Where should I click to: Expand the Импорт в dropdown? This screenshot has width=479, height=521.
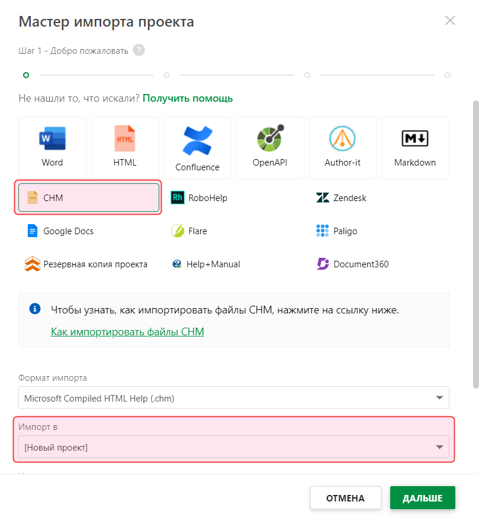coord(233,448)
